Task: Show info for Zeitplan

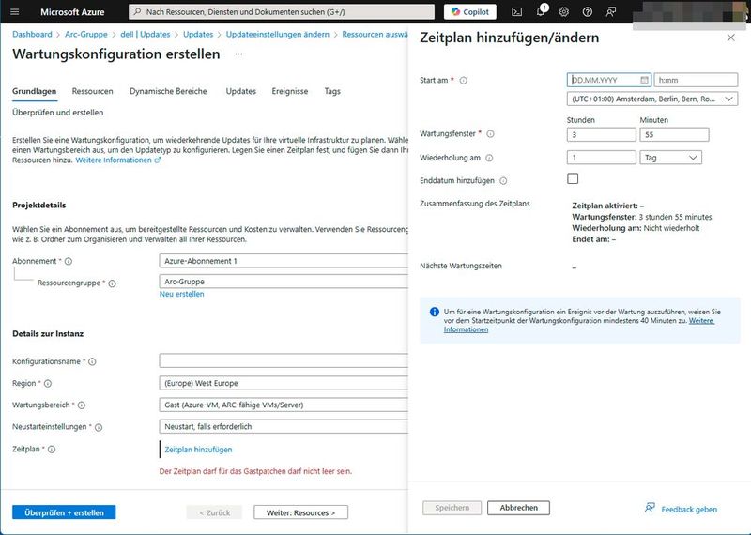Action: [52, 450]
